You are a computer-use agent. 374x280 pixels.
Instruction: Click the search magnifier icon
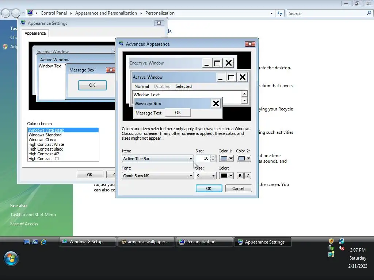369,13
